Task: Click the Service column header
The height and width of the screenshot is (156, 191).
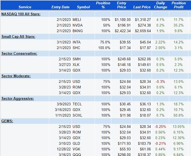Action: click(x=25, y=7)
